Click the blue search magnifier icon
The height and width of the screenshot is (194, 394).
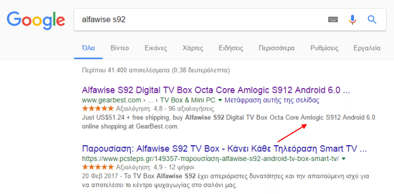tap(372, 19)
